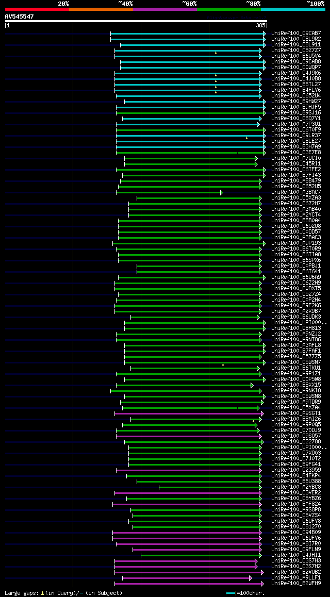Select the UniRef100_A9NT86 label
Screen dimensions: 330x597
296,340
